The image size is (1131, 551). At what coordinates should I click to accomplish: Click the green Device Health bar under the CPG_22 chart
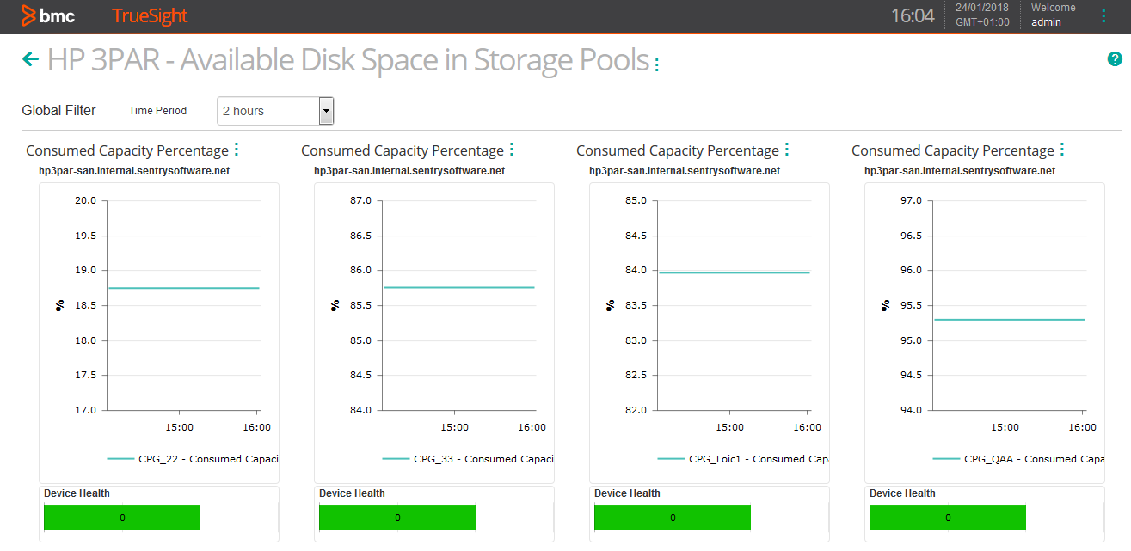121,517
